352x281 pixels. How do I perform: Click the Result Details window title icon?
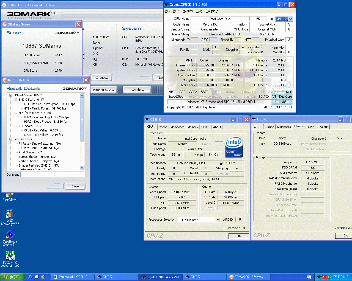[x=4, y=80]
